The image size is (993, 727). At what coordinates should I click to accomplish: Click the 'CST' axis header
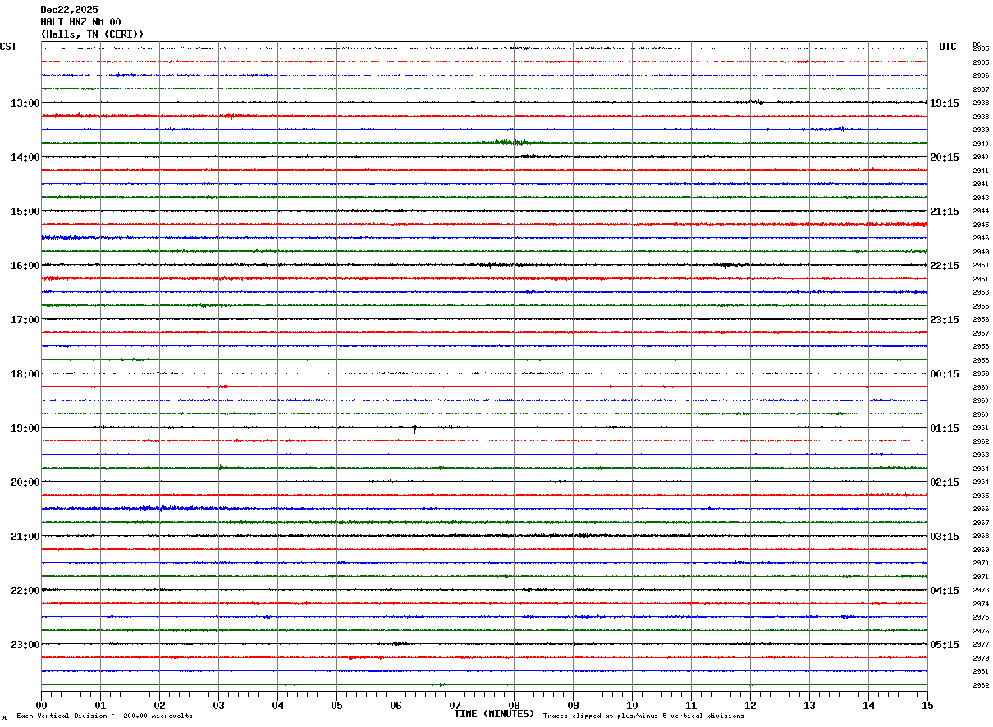[8, 47]
